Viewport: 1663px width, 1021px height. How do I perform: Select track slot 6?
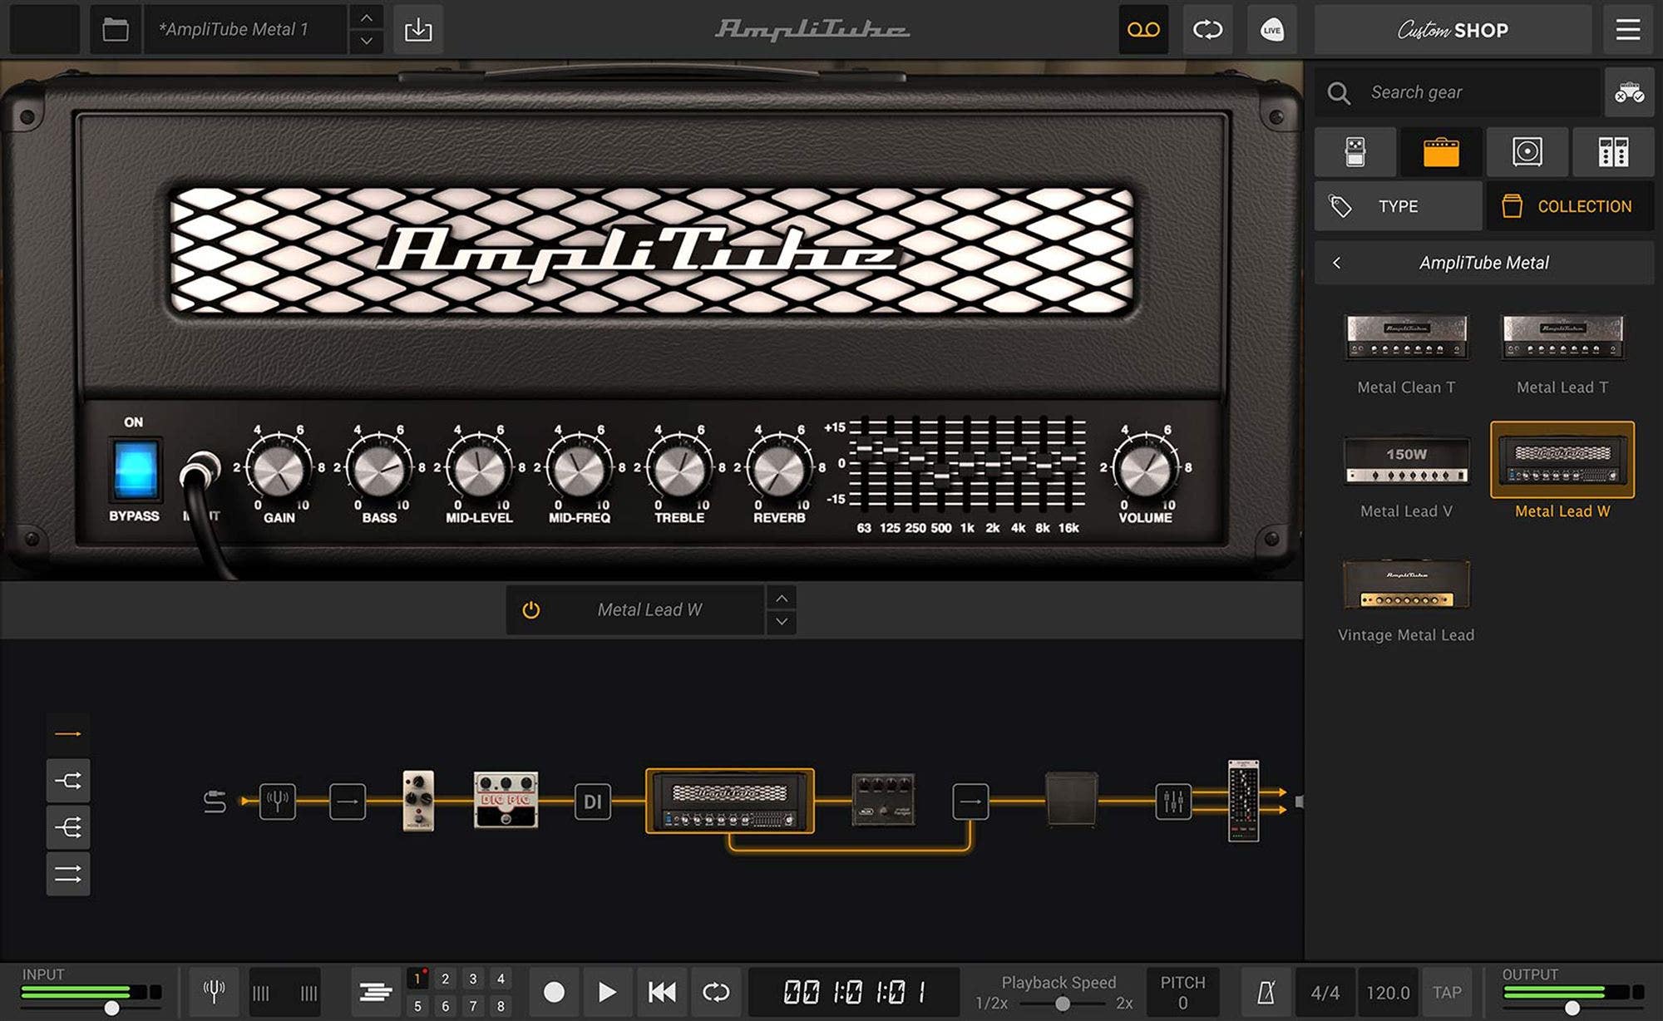point(445,1006)
